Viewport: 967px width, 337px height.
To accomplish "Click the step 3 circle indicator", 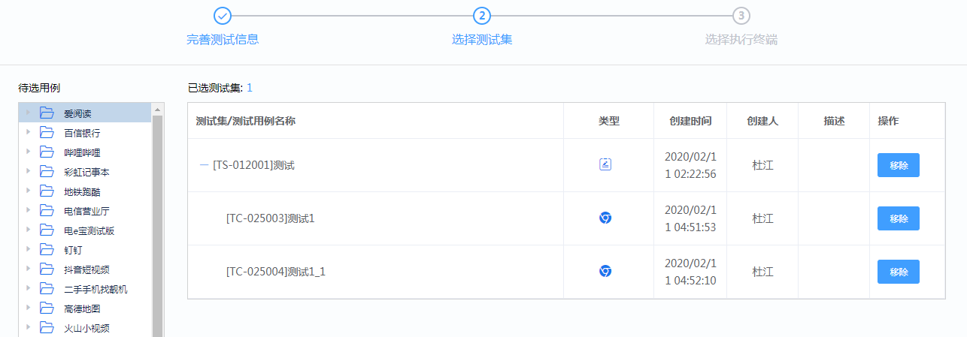I will pos(741,16).
